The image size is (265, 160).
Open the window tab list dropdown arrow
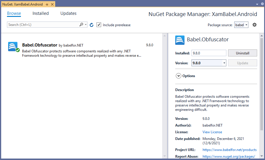pyautogui.click(x=257, y=4)
